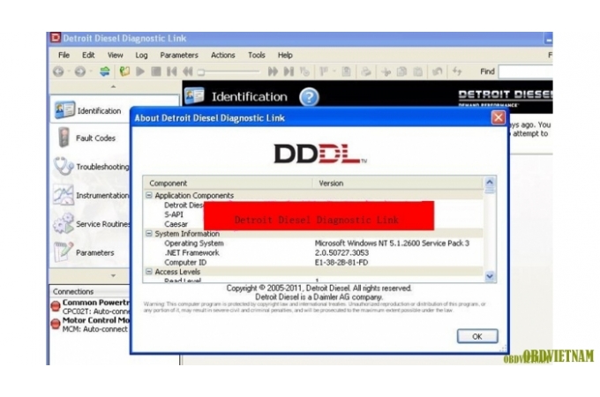The width and height of the screenshot is (600, 397).
Task: Click the .NET Framework row
Action: (313, 253)
